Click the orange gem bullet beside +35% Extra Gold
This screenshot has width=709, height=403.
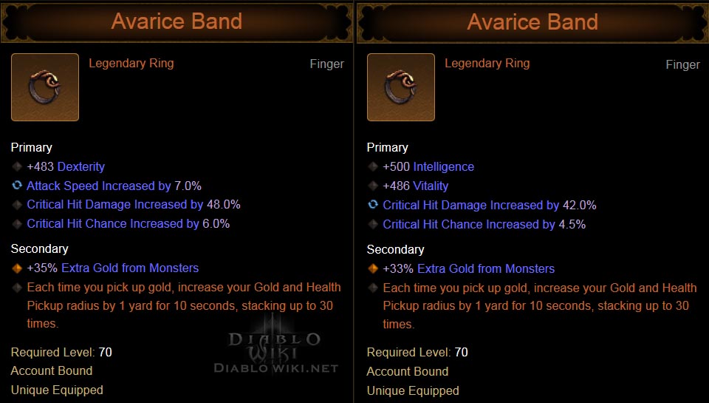point(17,268)
